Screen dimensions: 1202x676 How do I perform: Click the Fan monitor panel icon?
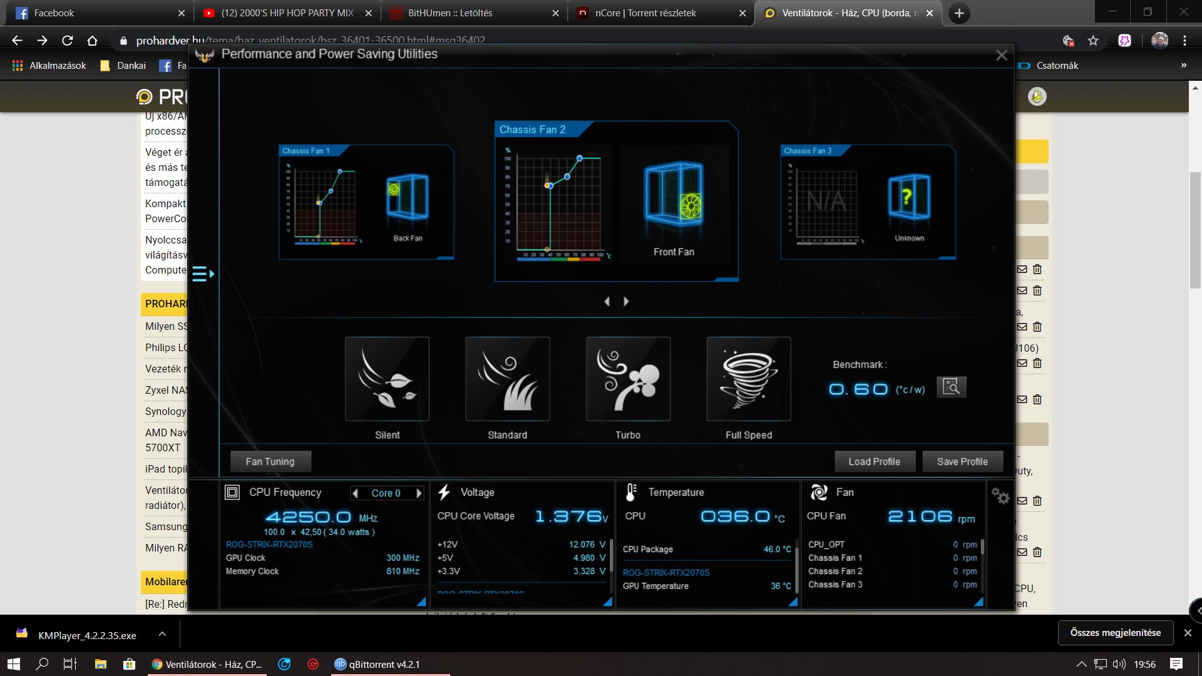point(819,493)
